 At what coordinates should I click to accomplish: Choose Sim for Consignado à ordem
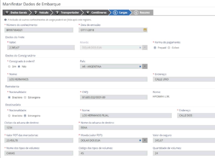pyautogui.click(x=9, y=66)
